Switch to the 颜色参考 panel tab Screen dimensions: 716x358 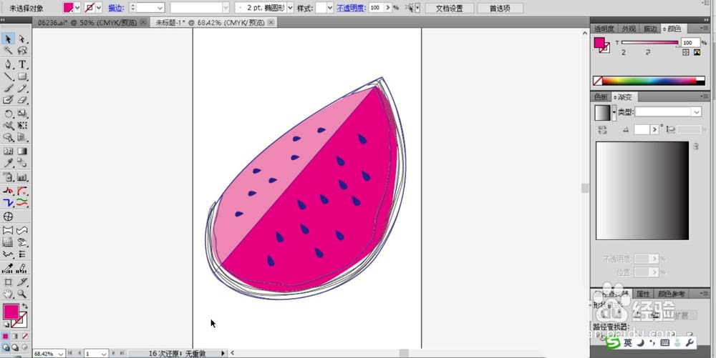[671, 294]
